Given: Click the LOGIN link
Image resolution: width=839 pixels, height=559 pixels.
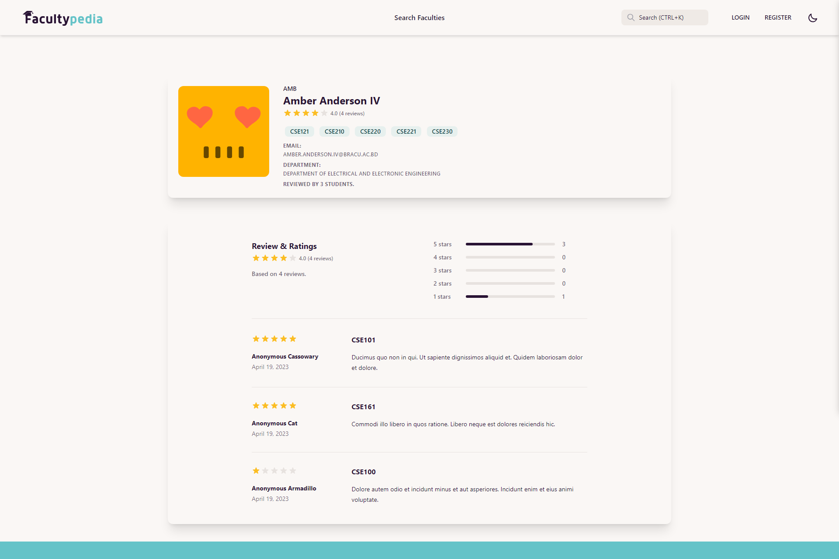Looking at the screenshot, I should tap(740, 18).
